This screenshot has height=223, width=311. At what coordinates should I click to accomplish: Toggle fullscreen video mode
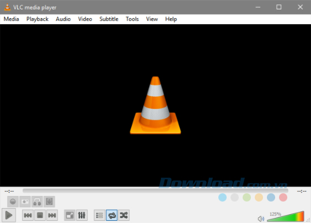69,215
